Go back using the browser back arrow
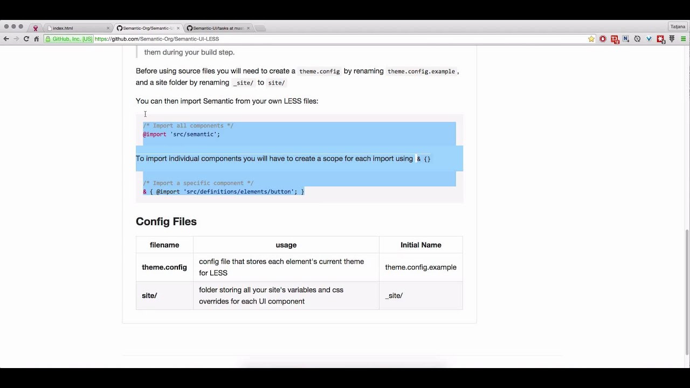Screen dimensions: 690x388 (x=6, y=39)
